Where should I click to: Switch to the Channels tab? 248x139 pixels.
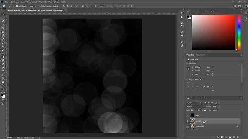point(197,98)
